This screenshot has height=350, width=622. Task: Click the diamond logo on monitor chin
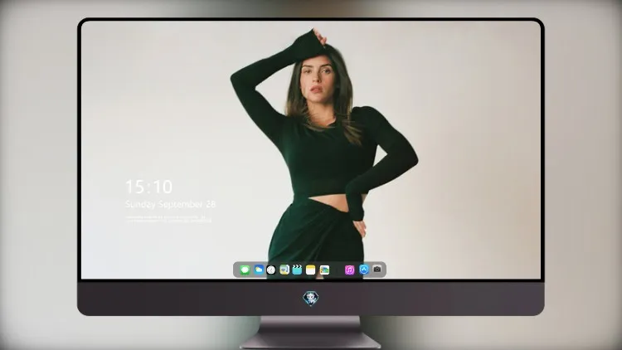[x=311, y=299]
